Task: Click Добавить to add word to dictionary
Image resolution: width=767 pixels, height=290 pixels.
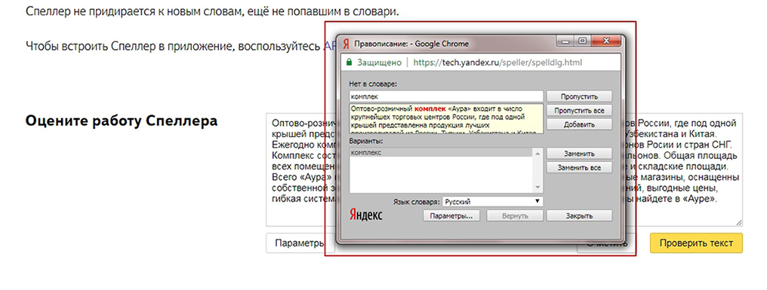Action: [579, 124]
